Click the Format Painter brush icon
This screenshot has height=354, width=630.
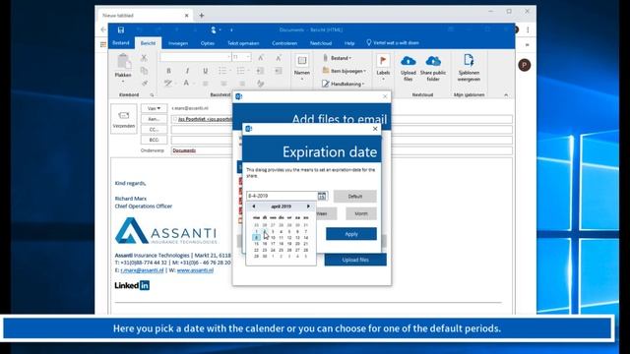[144, 83]
